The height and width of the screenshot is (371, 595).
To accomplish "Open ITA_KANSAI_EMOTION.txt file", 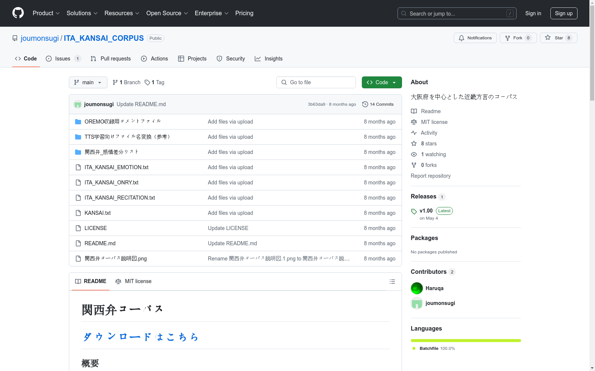I will click(116, 167).
